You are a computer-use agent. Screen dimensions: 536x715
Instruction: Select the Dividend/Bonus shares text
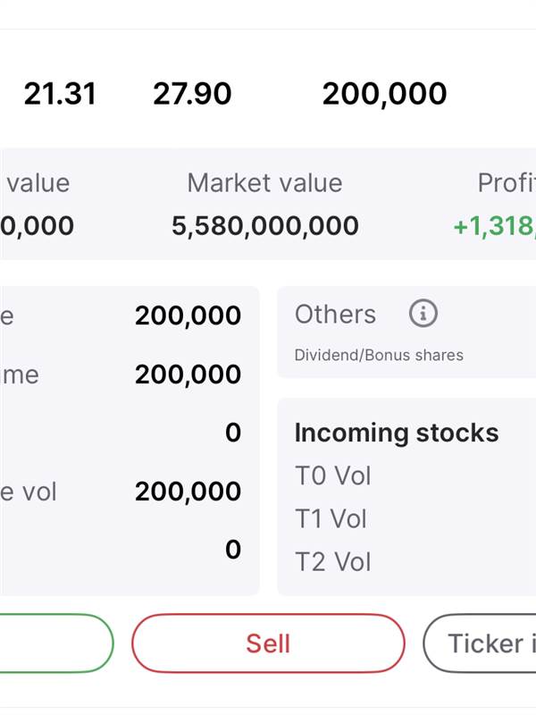379,355
